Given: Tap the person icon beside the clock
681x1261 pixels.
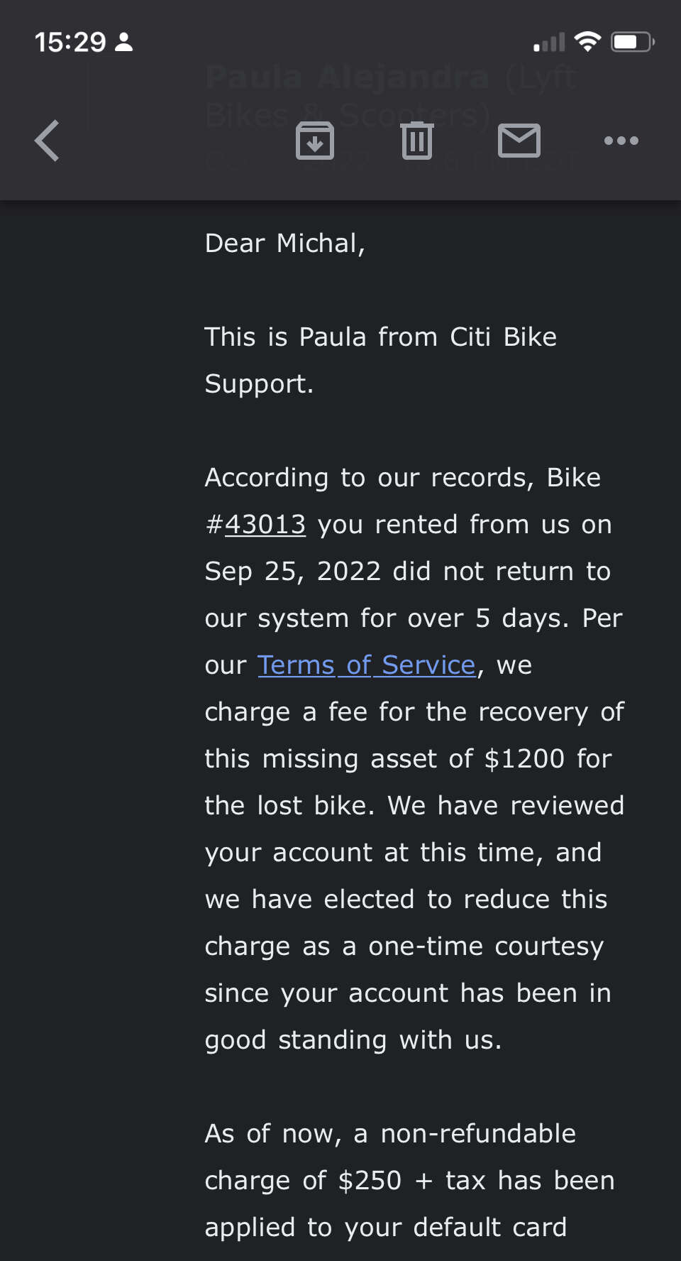Looking at the screenshot, I should [124, 43].
